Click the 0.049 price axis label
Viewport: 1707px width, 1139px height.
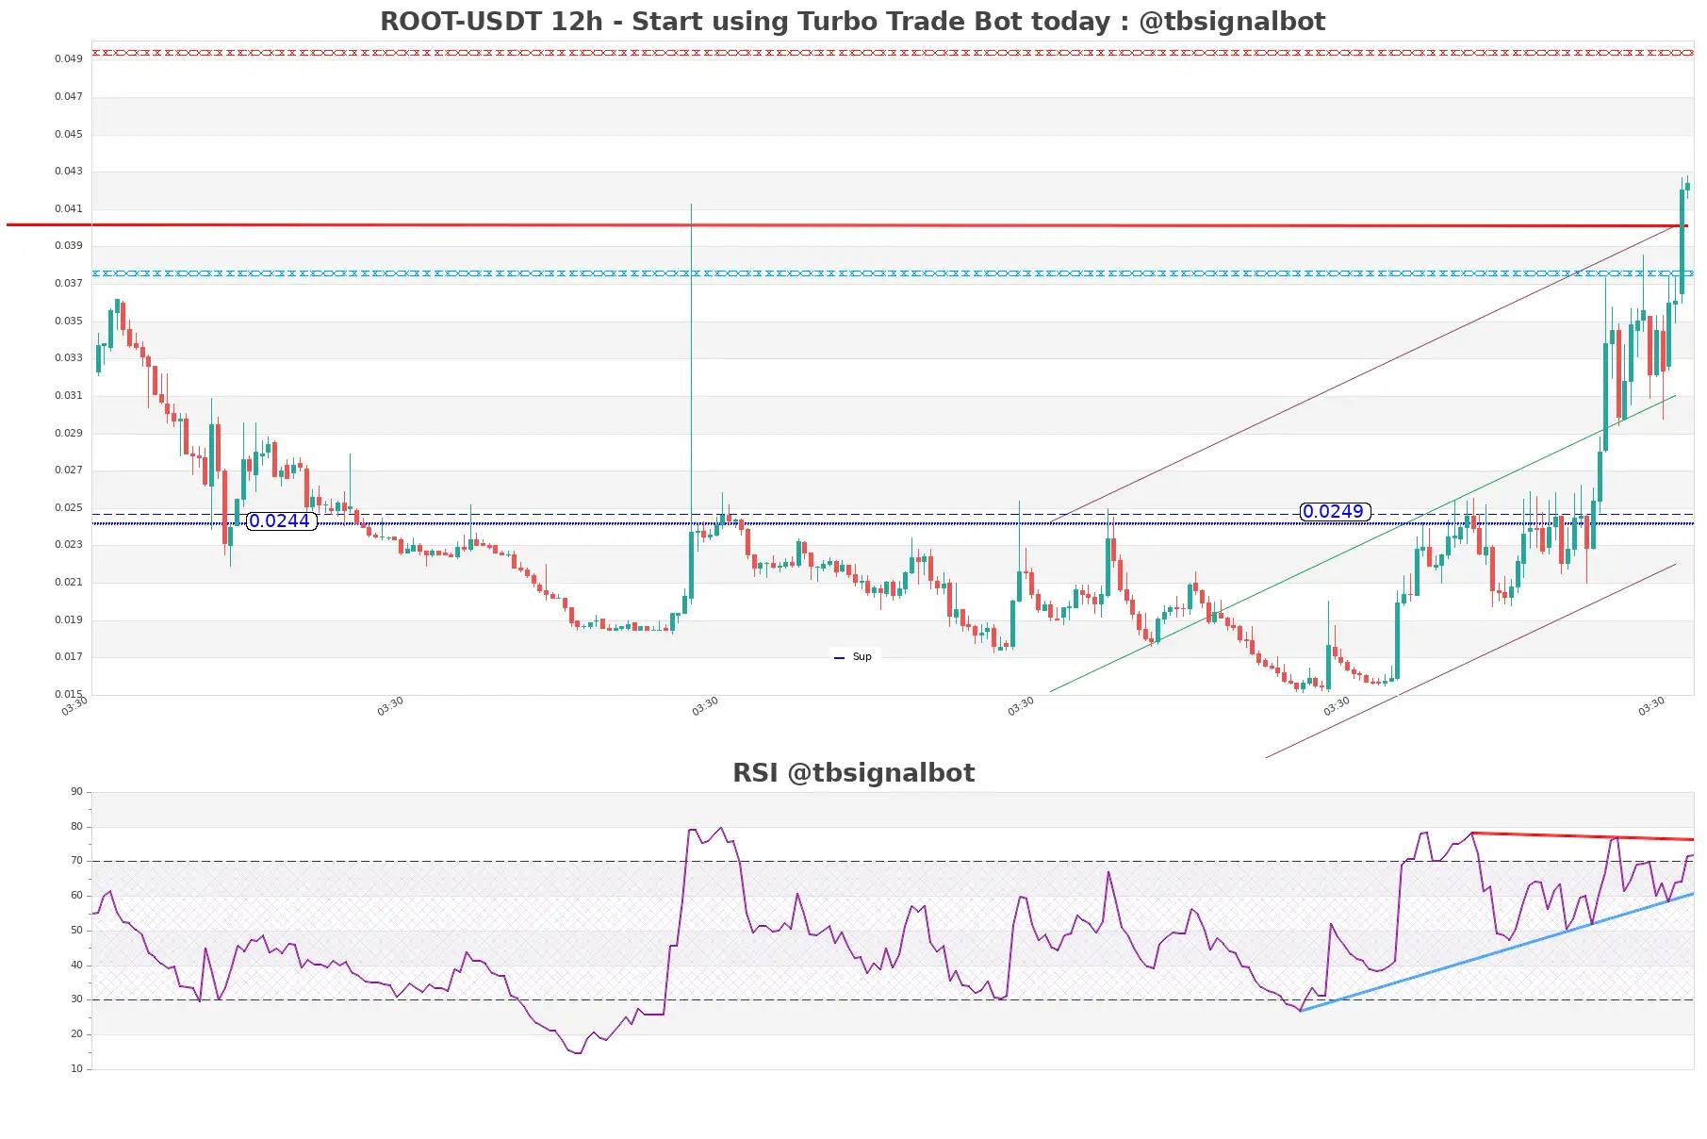pos(68,58)
